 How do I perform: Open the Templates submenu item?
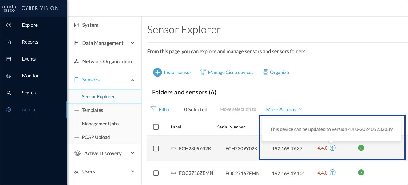[93, 110]
